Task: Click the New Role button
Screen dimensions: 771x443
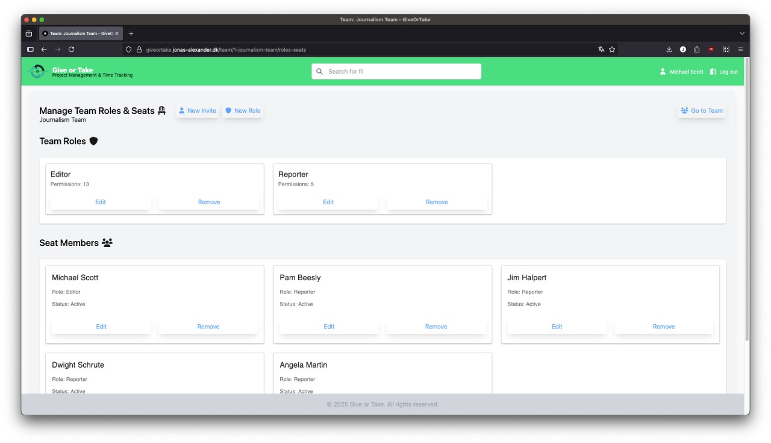Action: [x=243, y=111]
